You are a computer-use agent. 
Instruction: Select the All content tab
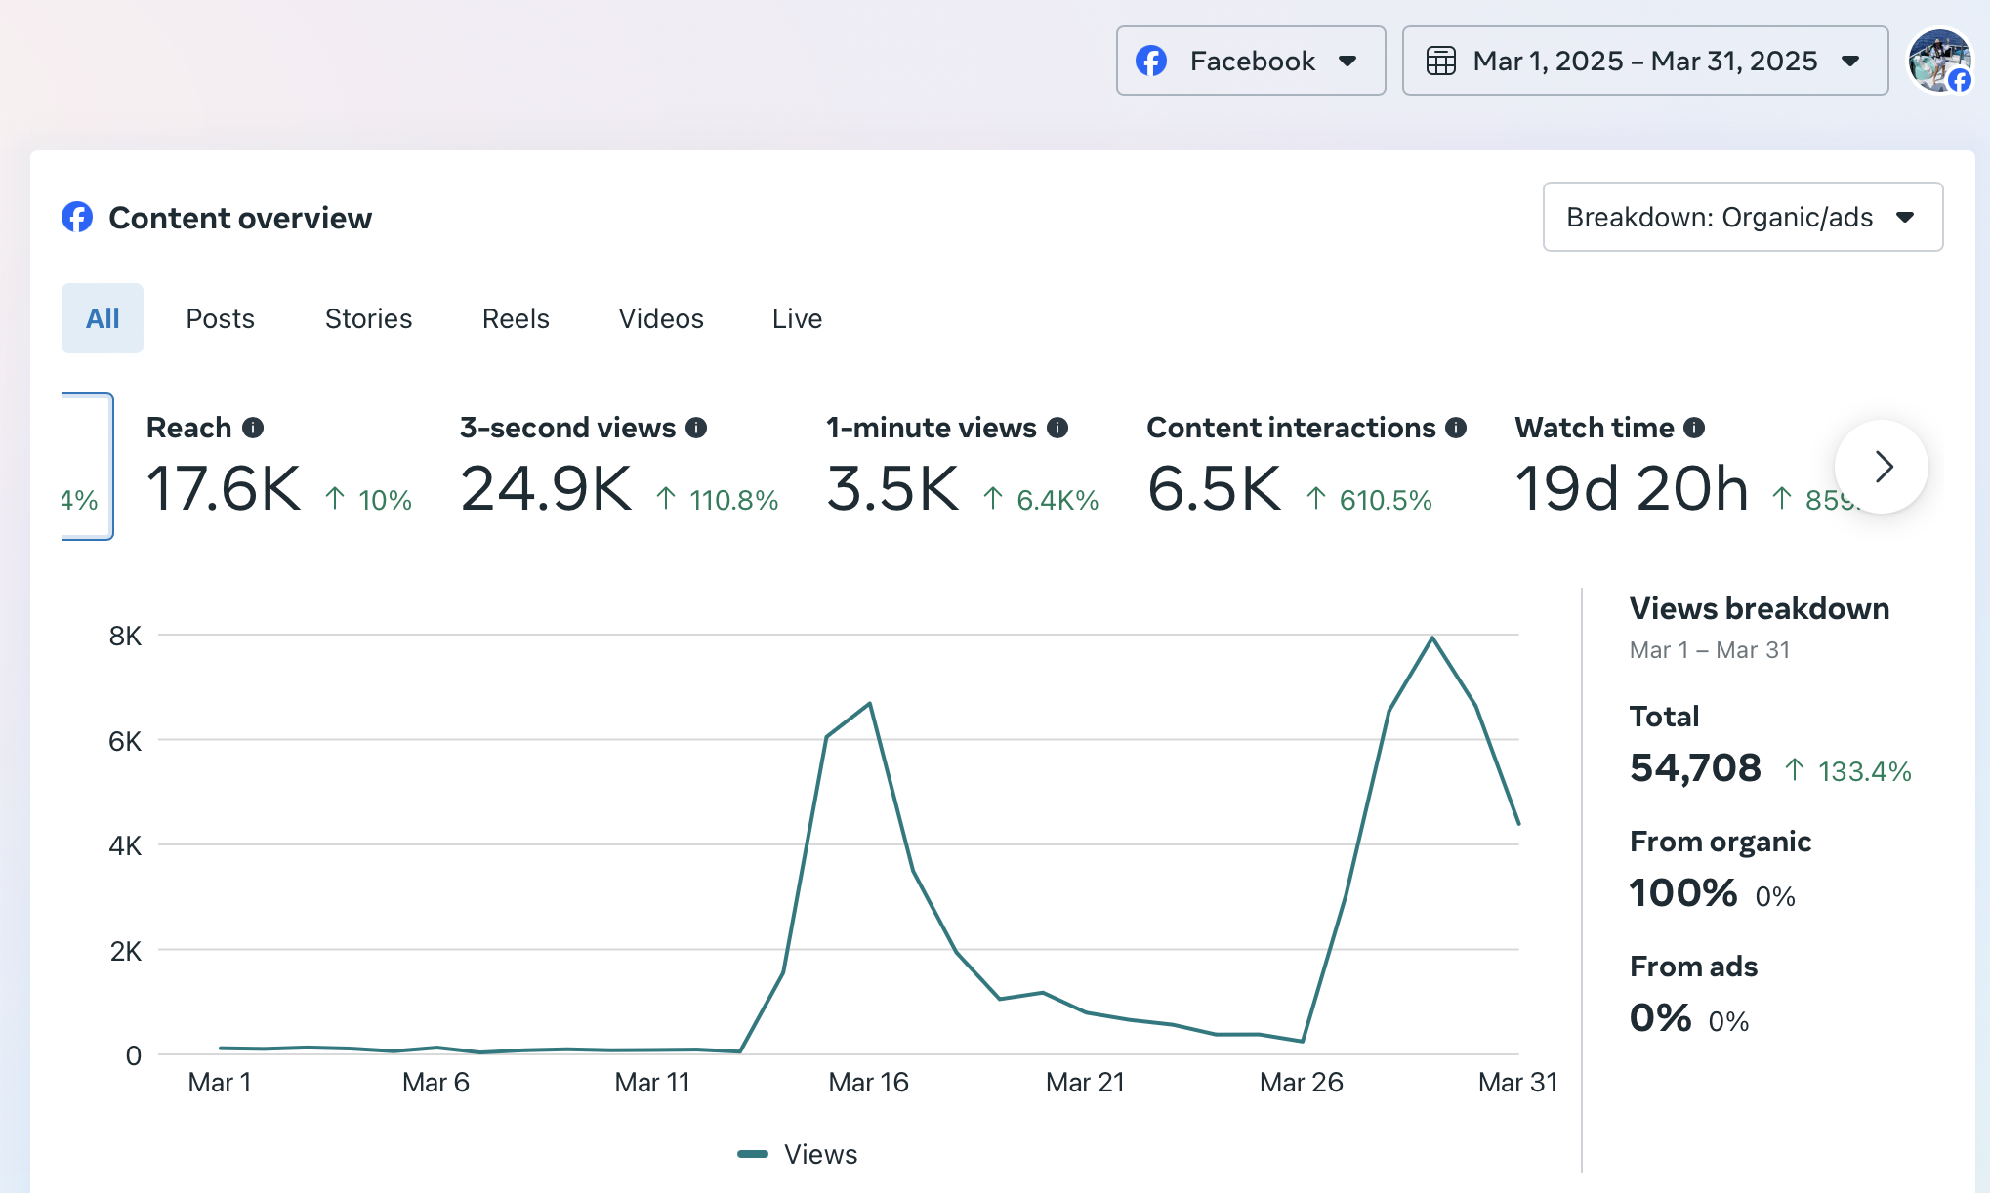103,318
